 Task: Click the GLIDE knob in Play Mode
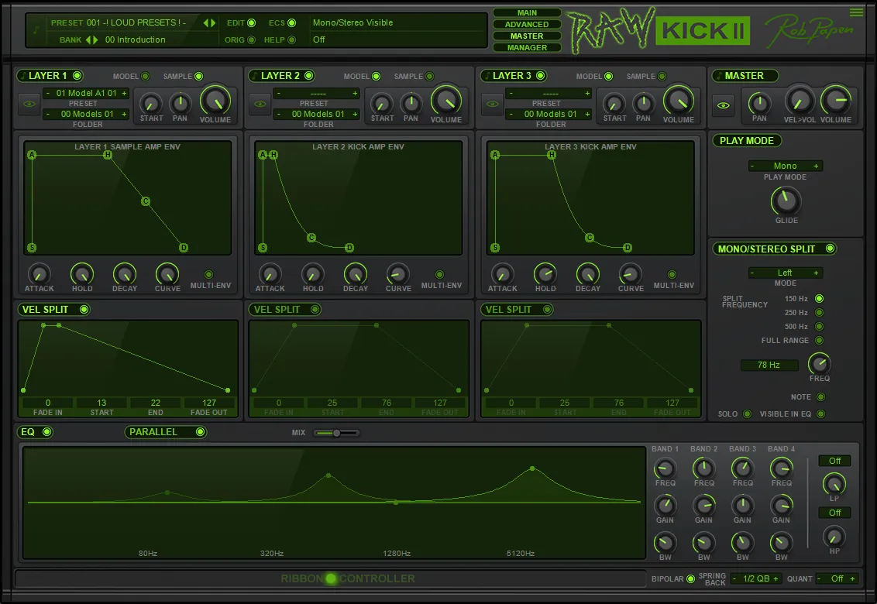(786, 201)
